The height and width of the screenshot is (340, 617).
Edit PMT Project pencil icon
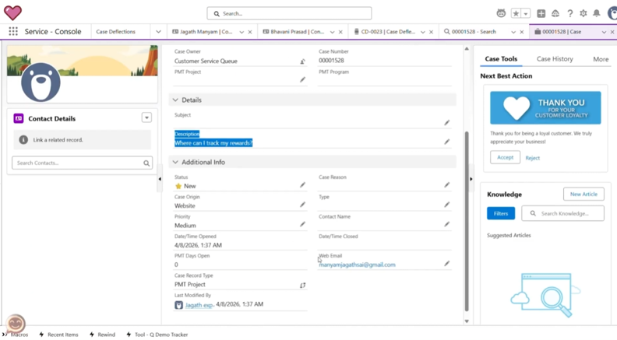302,80
